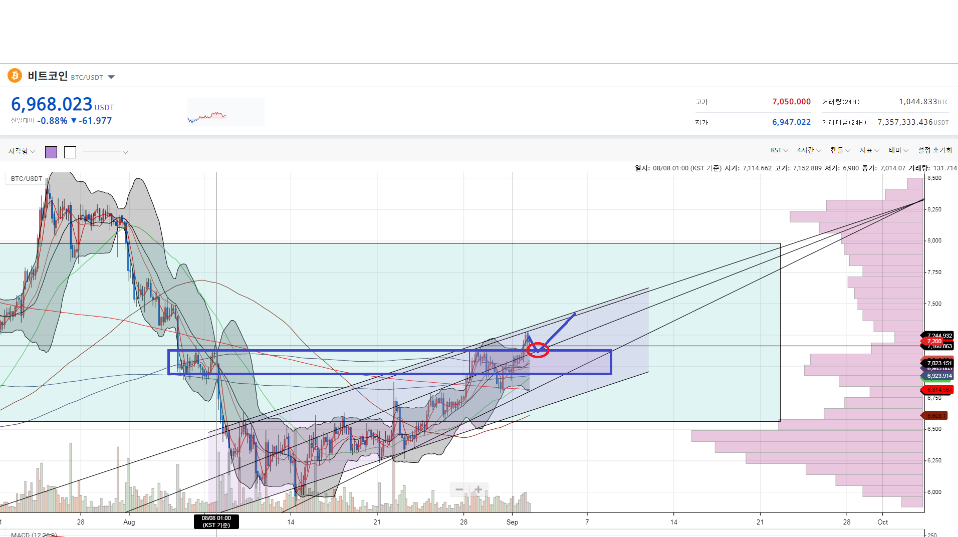958x537 pixels.
Task: Pick the purple fill color swatch
Action: (x=51, y=152)
